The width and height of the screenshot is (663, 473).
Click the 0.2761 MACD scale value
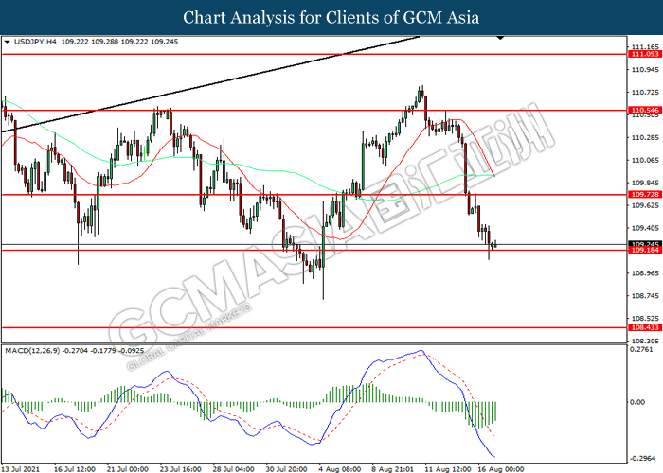pyautogui.click(x=641, y=350)
